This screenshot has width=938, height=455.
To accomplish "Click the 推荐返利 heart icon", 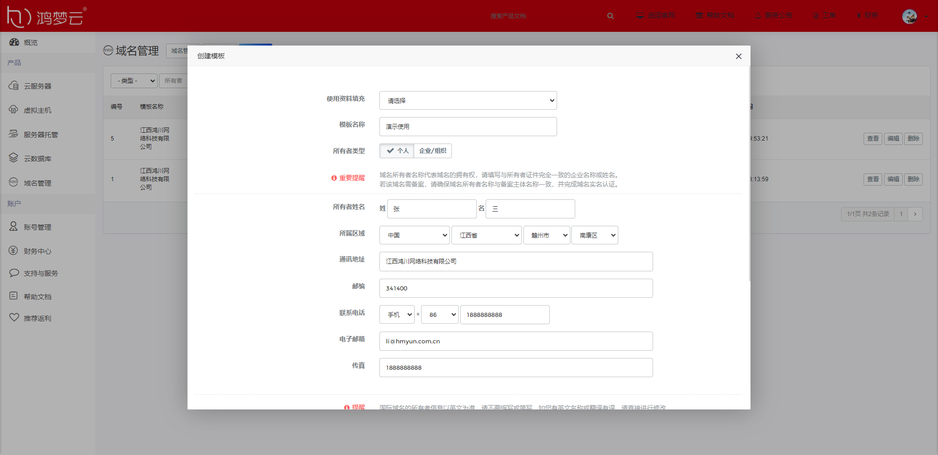I will [x=14, y=318].
